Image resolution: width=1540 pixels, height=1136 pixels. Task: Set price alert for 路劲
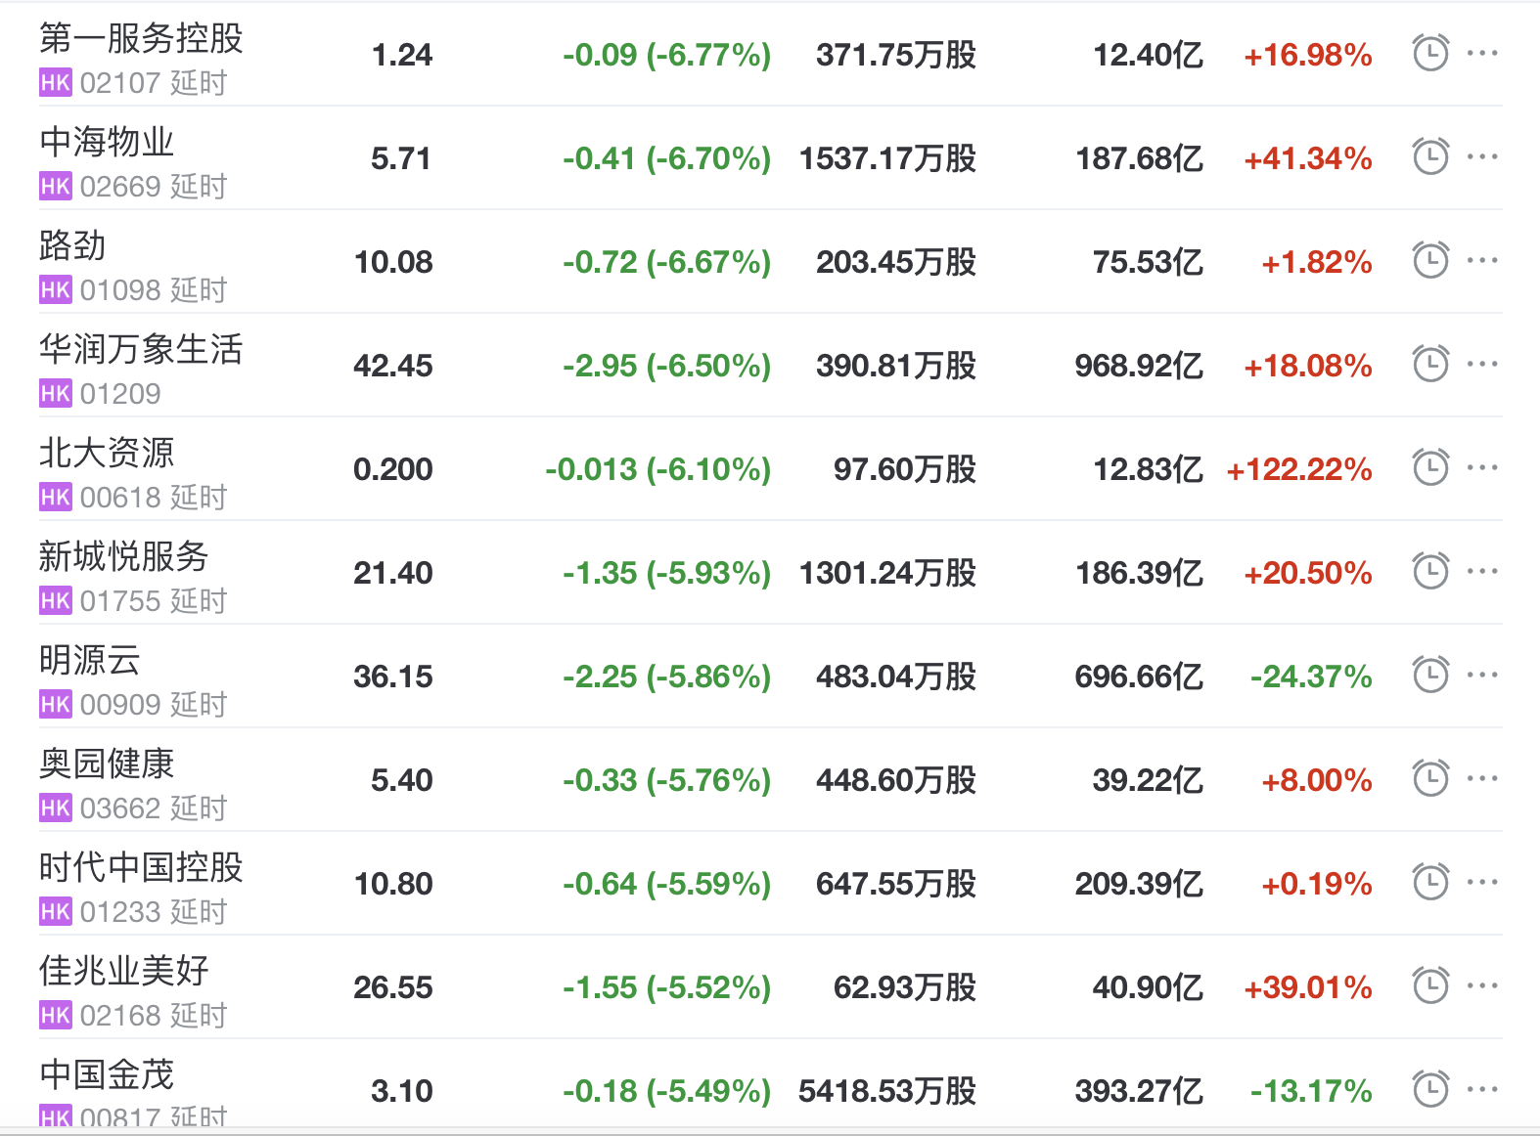(x=1430, y=260)
